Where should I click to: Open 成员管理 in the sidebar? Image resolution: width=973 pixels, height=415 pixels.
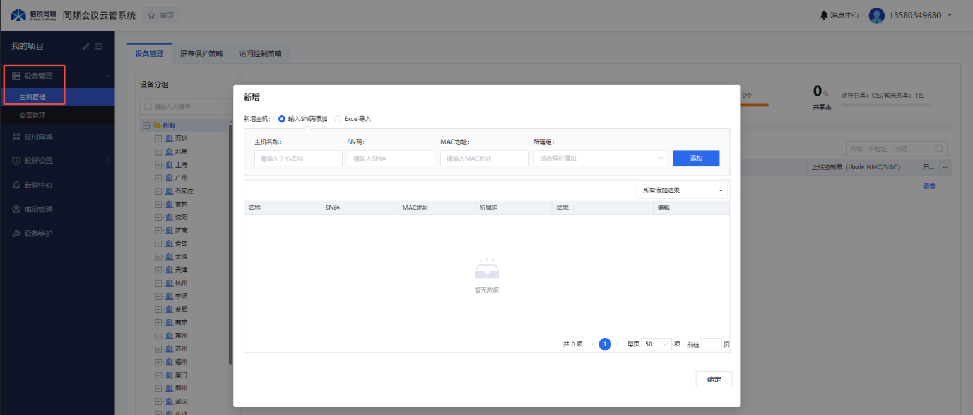38,209
